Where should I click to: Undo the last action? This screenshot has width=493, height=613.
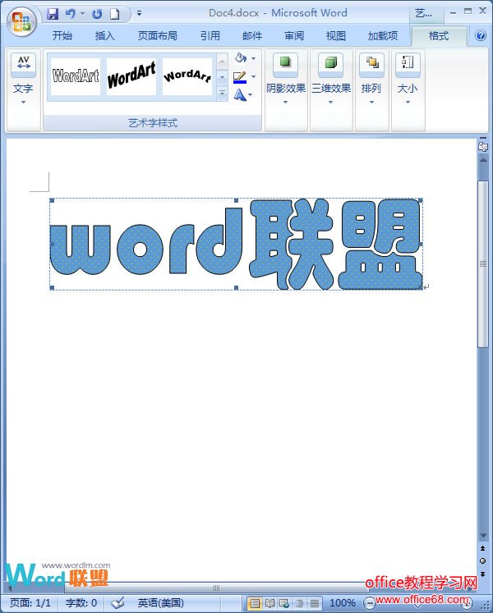coord(71,14)
